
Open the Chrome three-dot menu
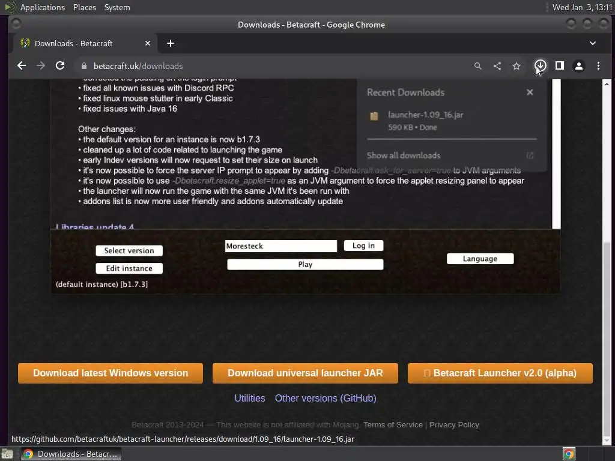[598, 66]
